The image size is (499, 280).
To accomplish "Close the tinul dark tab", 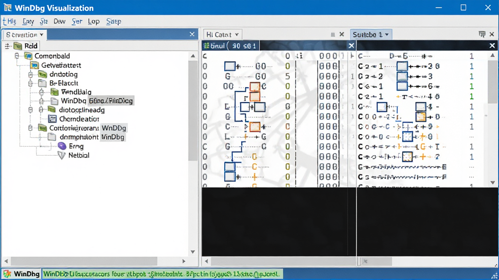I will pyautogui.click(x=351, y=46).
